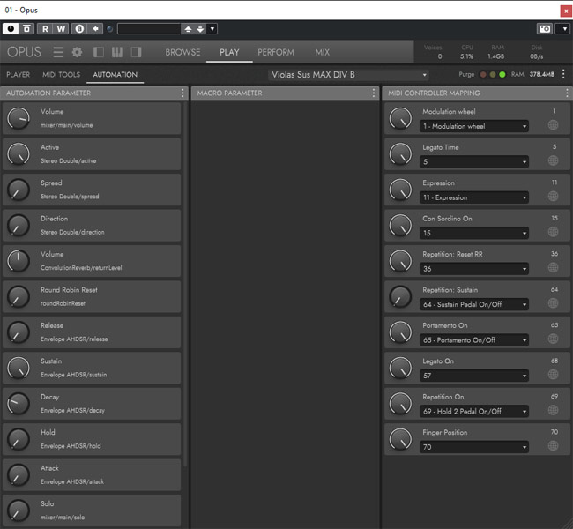Open MIDI Controller Mapping panel options menu
573x529 pixels.
point(563,93)
